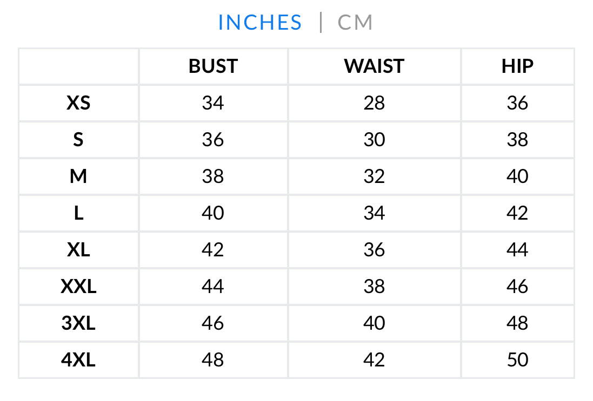The height and width of the screenshot is (401, 593).
Task: Click the BUST column header
Action: 213,66
